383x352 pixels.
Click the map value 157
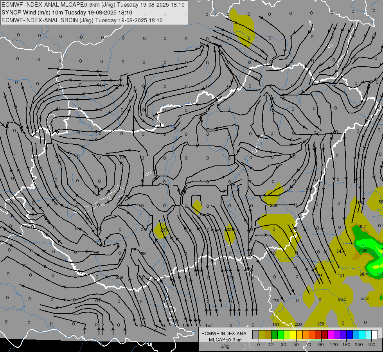(x=209, y=325)
